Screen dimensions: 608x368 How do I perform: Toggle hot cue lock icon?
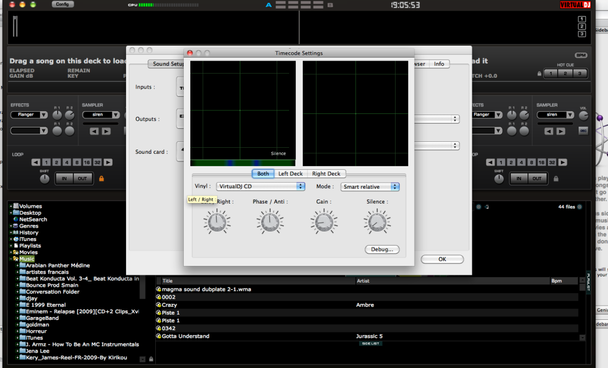point(540,74)
